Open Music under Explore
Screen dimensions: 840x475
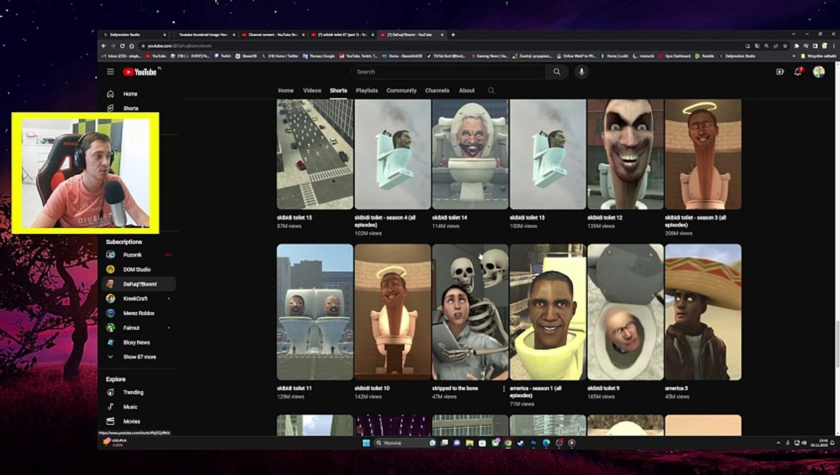click(x=130, y=406)
